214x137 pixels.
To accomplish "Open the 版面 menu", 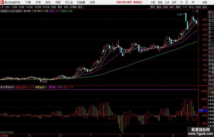I will tap(160, 2).
